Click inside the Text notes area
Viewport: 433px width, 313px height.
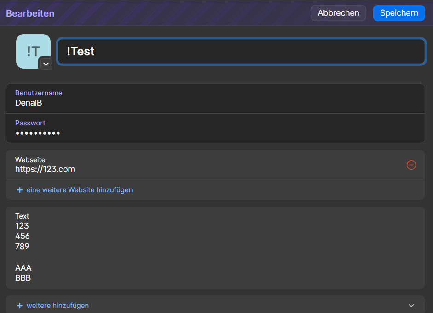click(138, 251)
